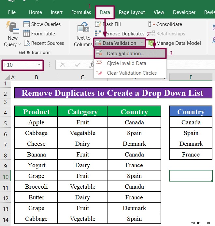Select column C header
Screen dimensions: 215x226
[x=82, y=77]
